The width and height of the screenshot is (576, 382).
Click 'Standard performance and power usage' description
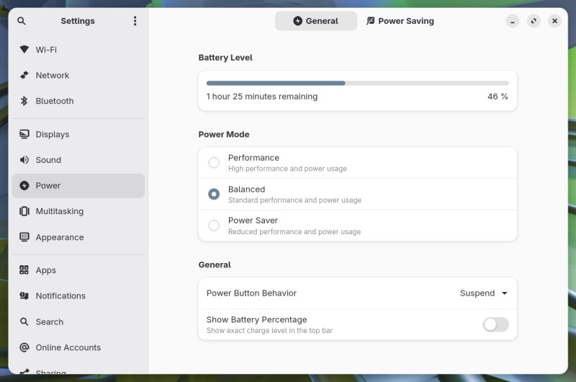(294, 200)
